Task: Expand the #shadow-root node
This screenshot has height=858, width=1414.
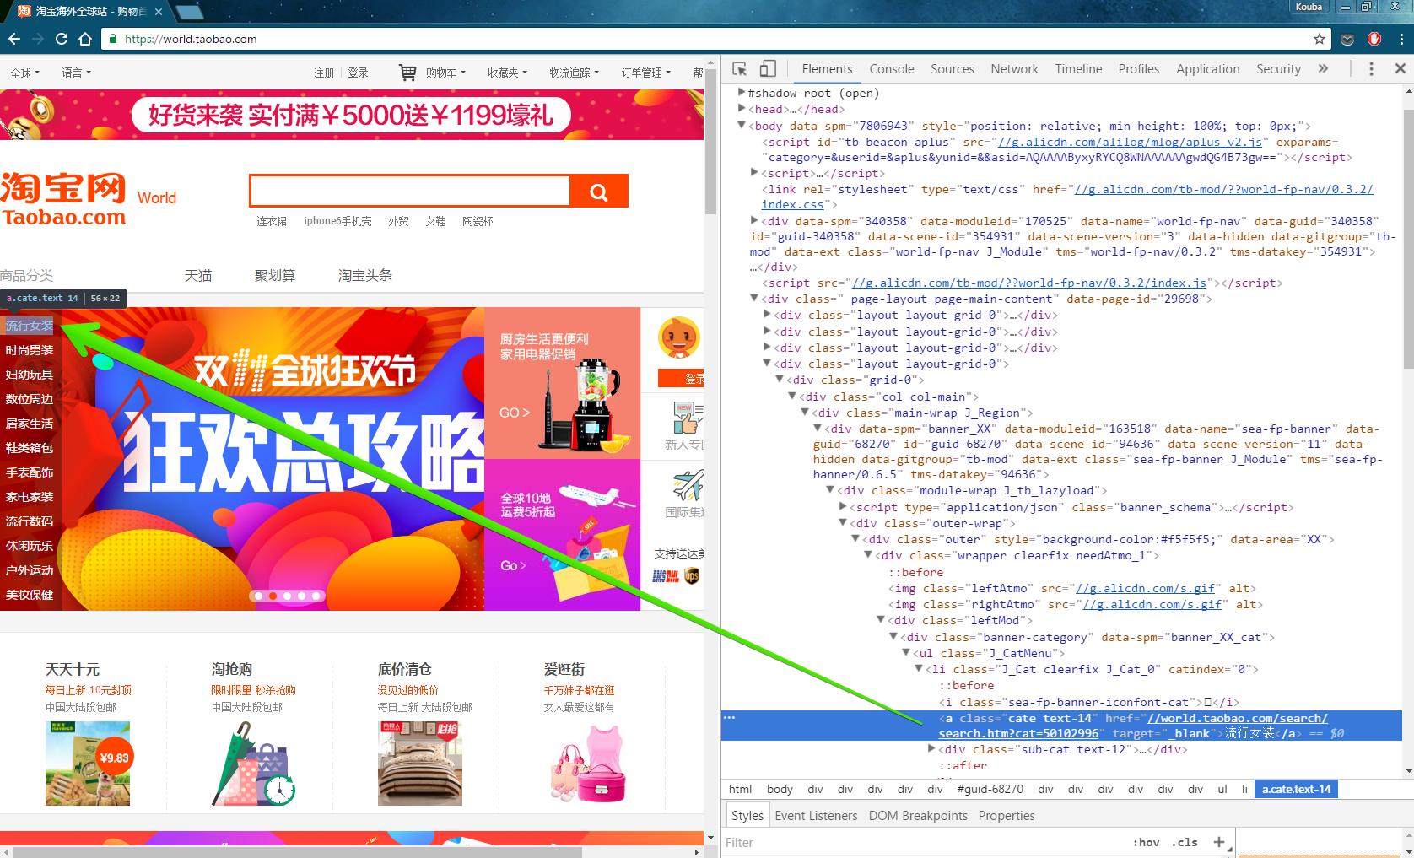Action: click(x=742, y=93)
